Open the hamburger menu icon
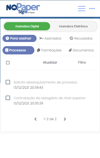 pyautogui.click(x=82, y=9)
